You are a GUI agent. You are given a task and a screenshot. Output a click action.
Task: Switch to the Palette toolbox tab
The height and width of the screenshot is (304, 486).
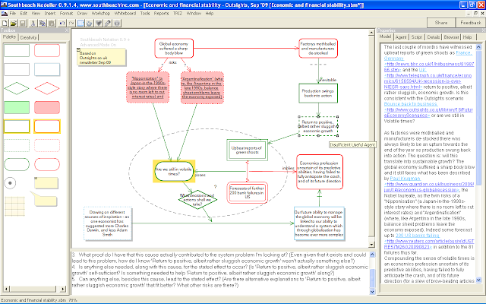[9, 37]
